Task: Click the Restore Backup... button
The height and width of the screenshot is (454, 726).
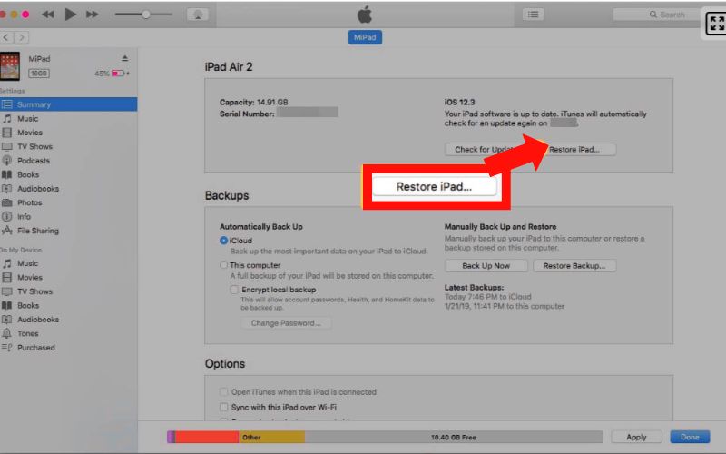Action: [574, 266]
